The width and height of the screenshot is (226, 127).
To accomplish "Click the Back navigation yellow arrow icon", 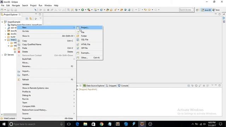I will click(149, 10).
